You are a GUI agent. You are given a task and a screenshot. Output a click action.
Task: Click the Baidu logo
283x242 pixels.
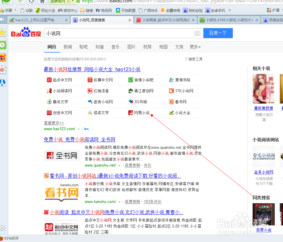[x=26, y=32]
